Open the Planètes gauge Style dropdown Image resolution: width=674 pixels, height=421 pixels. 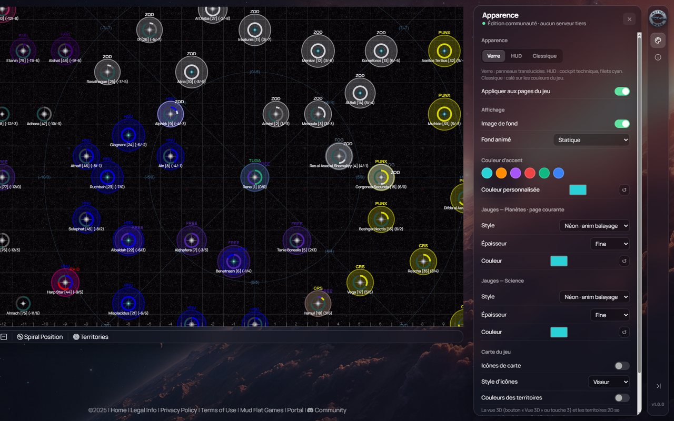[x=594, y=226]
